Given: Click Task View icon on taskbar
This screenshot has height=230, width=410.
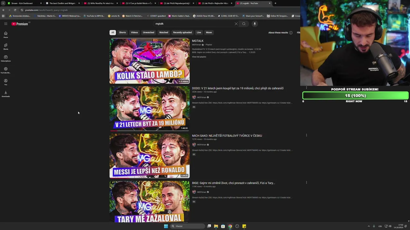Looking at the screenshot, I should (x=209, y=226).
